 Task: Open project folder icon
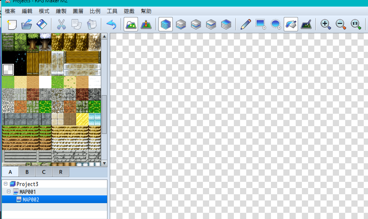[x=27, y=24]
